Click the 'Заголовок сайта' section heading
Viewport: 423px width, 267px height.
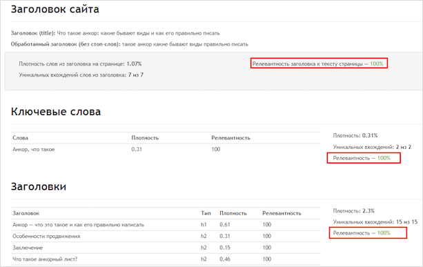[x=55, y=10]
